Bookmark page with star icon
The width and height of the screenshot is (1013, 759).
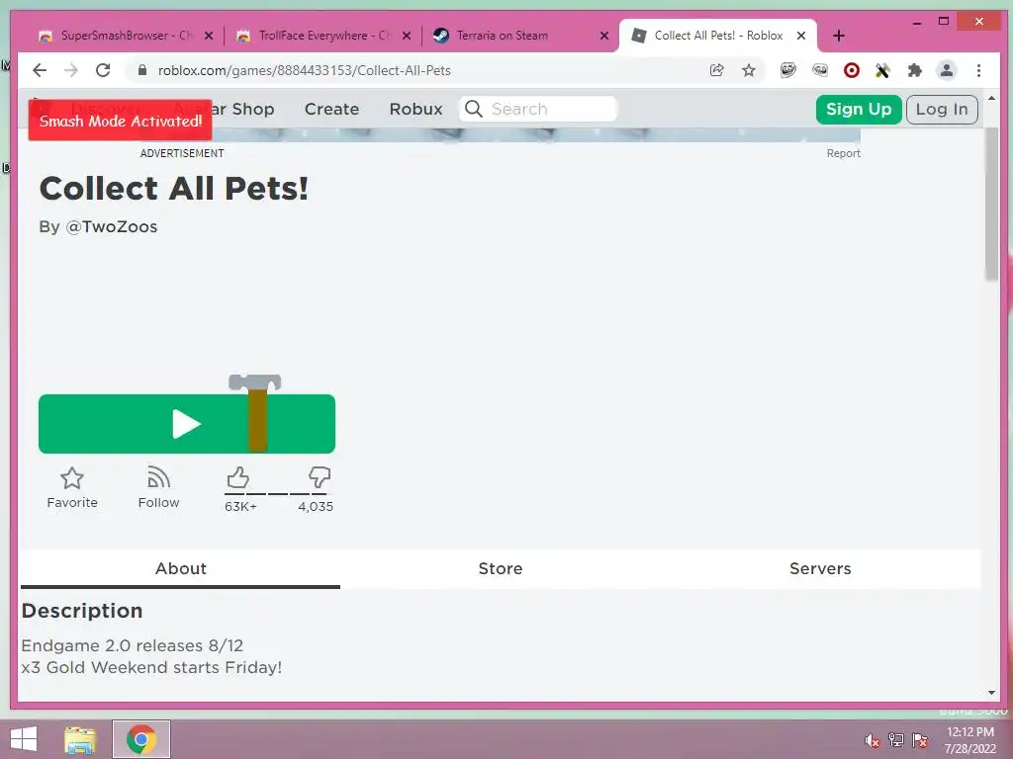click(x=748, y=70)
